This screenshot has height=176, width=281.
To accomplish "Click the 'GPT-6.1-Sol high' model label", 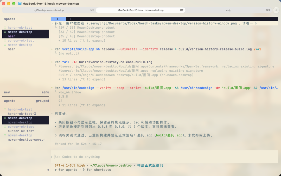I will pos(69,165).
